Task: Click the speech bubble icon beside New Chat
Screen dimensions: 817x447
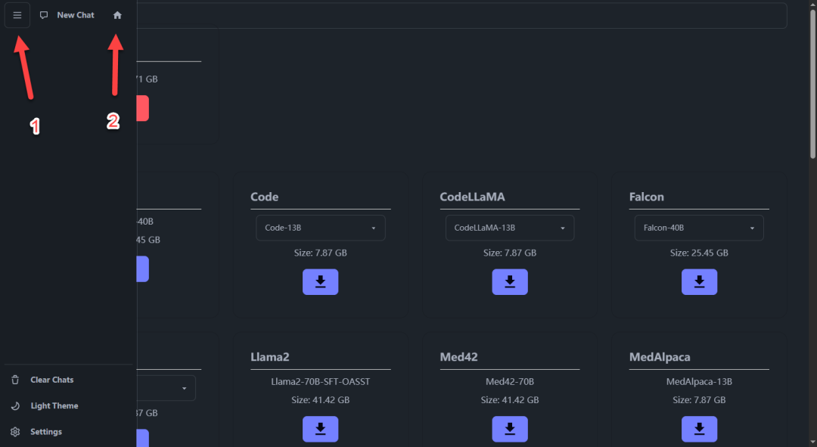Action: [x=44, y=15]
